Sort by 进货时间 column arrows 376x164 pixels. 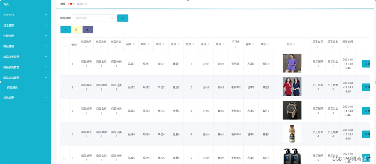click(x=347, y=47)
